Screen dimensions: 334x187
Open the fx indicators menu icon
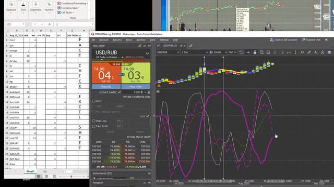click(302, 52)
